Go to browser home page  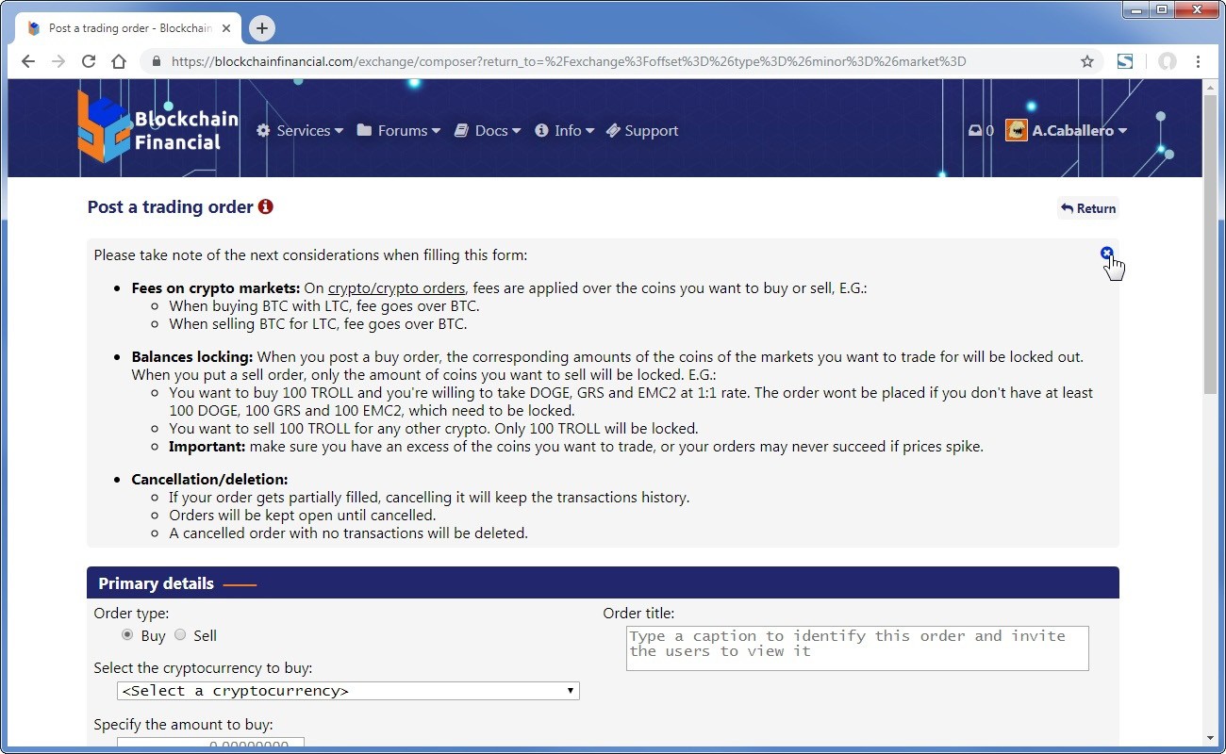pos(119,61)
